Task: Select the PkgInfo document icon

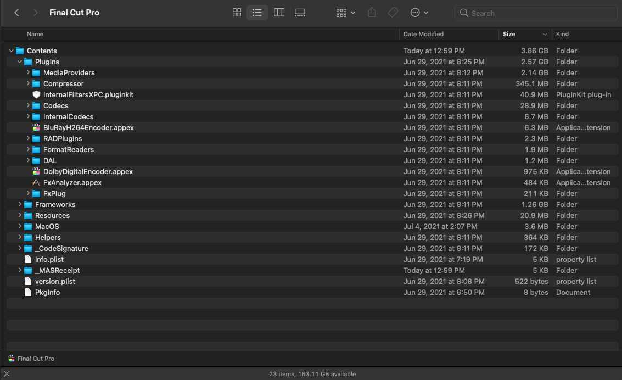Action: 28,292
